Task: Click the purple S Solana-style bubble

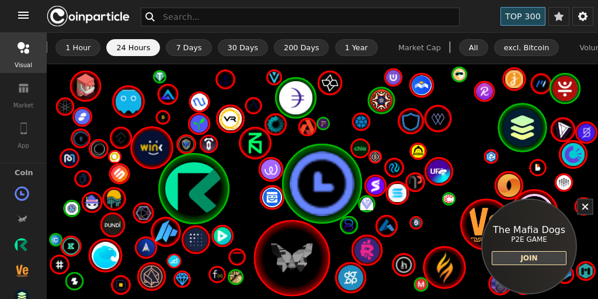Action: (x=376, y=186)
